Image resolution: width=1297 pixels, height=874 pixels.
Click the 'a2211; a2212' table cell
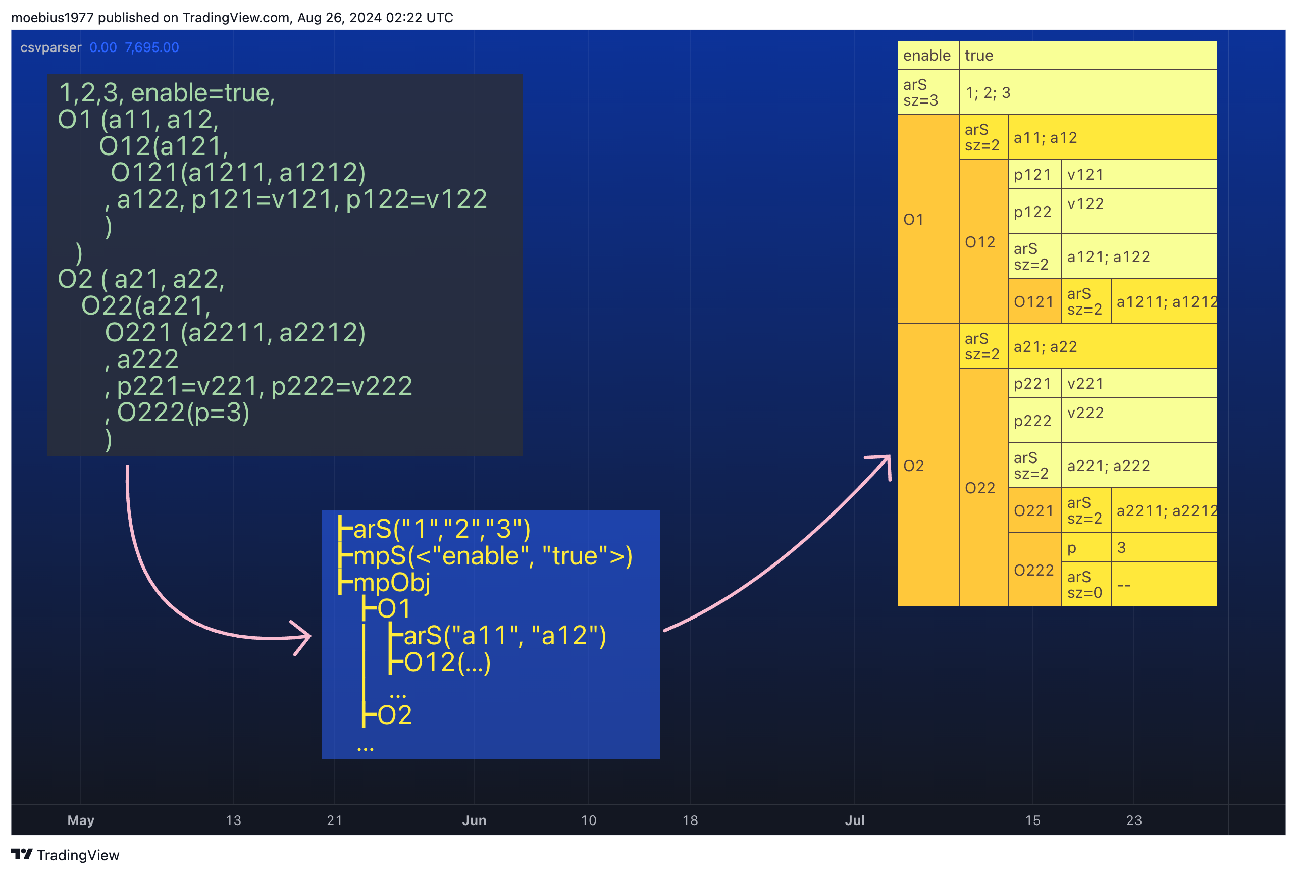pyautogui.click(x=1164, y=510)
